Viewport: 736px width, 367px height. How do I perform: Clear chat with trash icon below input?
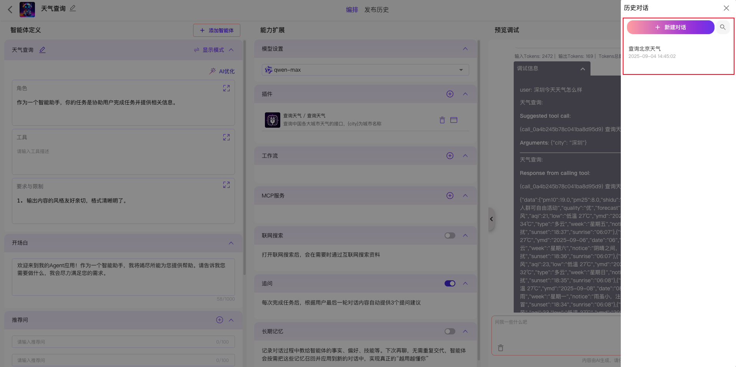(x=501, y=348)
